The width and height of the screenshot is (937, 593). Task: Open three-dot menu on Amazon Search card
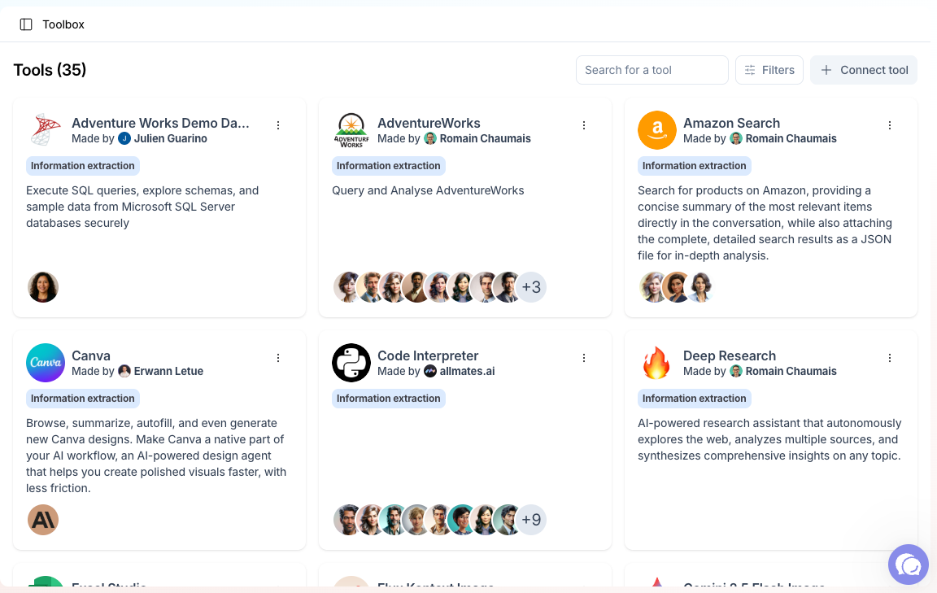(x=890, y=125)
